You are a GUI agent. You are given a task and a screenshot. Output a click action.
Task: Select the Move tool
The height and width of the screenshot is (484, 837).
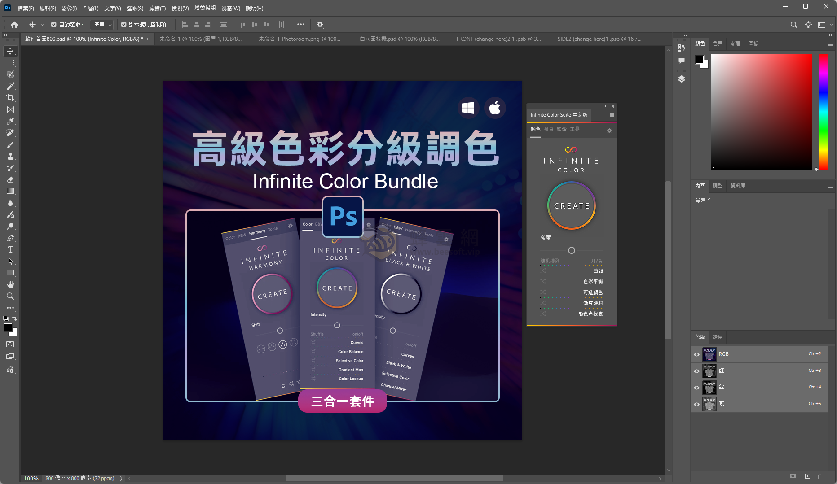(x=10, y=51)
